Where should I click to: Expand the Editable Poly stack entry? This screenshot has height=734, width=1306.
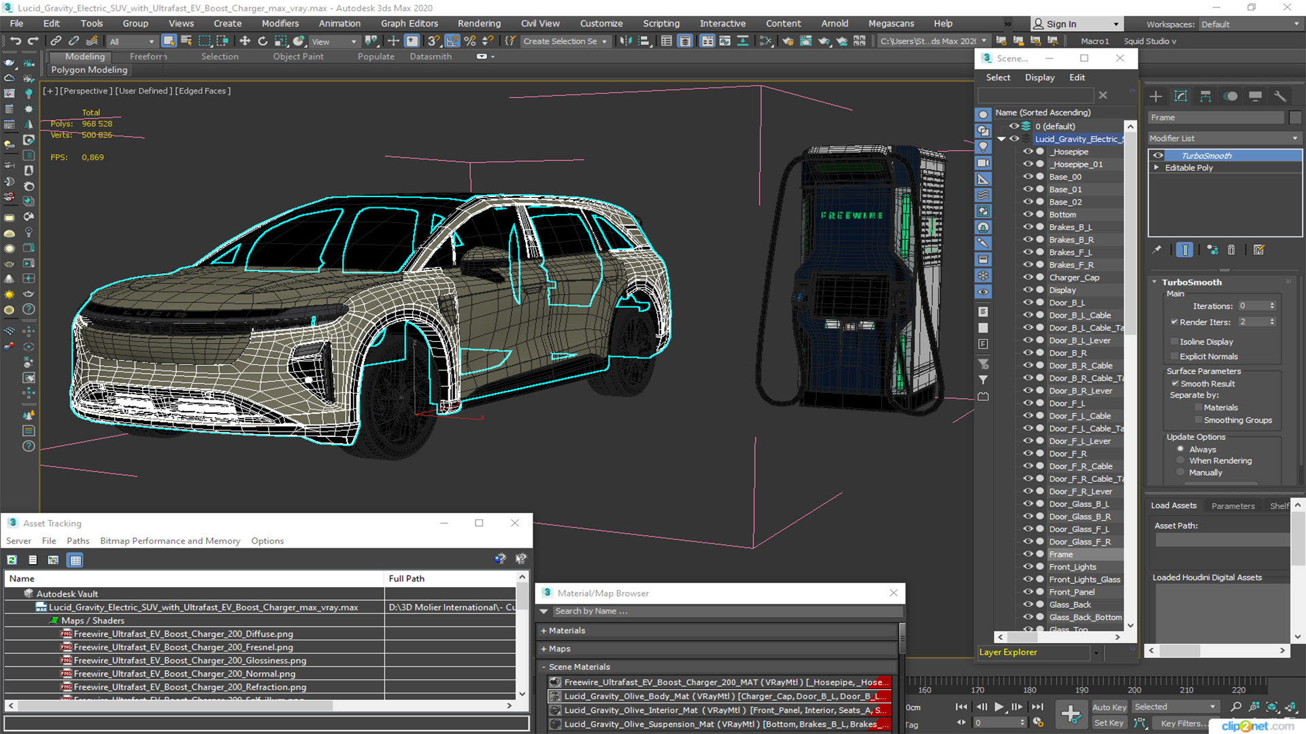coord(1156,168)
